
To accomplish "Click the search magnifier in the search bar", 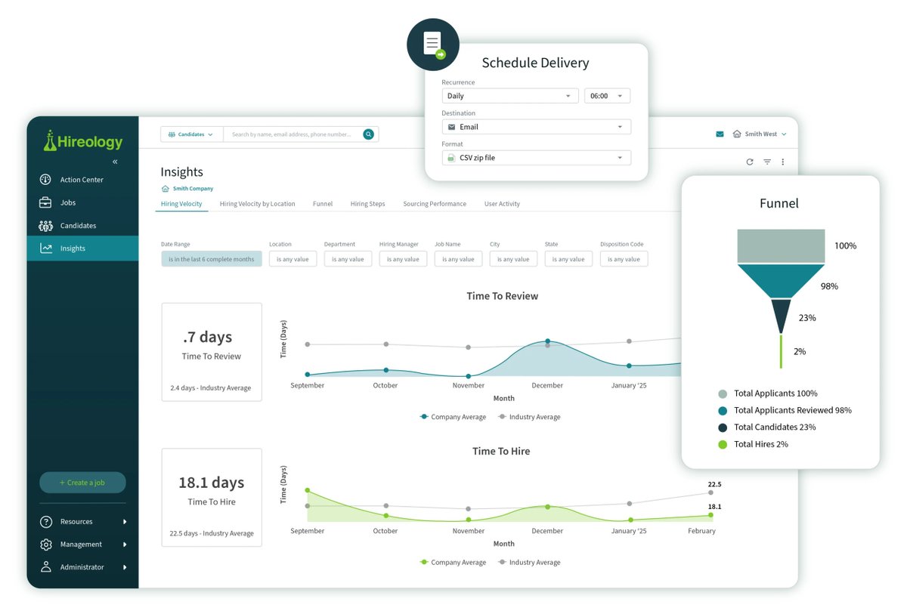I will [x=368, y=134].
